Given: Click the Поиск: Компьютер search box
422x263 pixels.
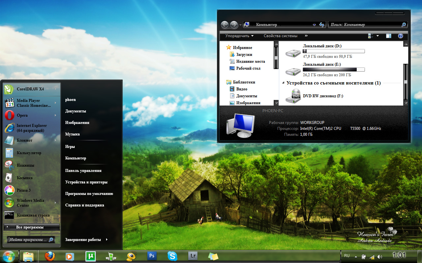Looking at the screenshot, I should tap(368, 25).
